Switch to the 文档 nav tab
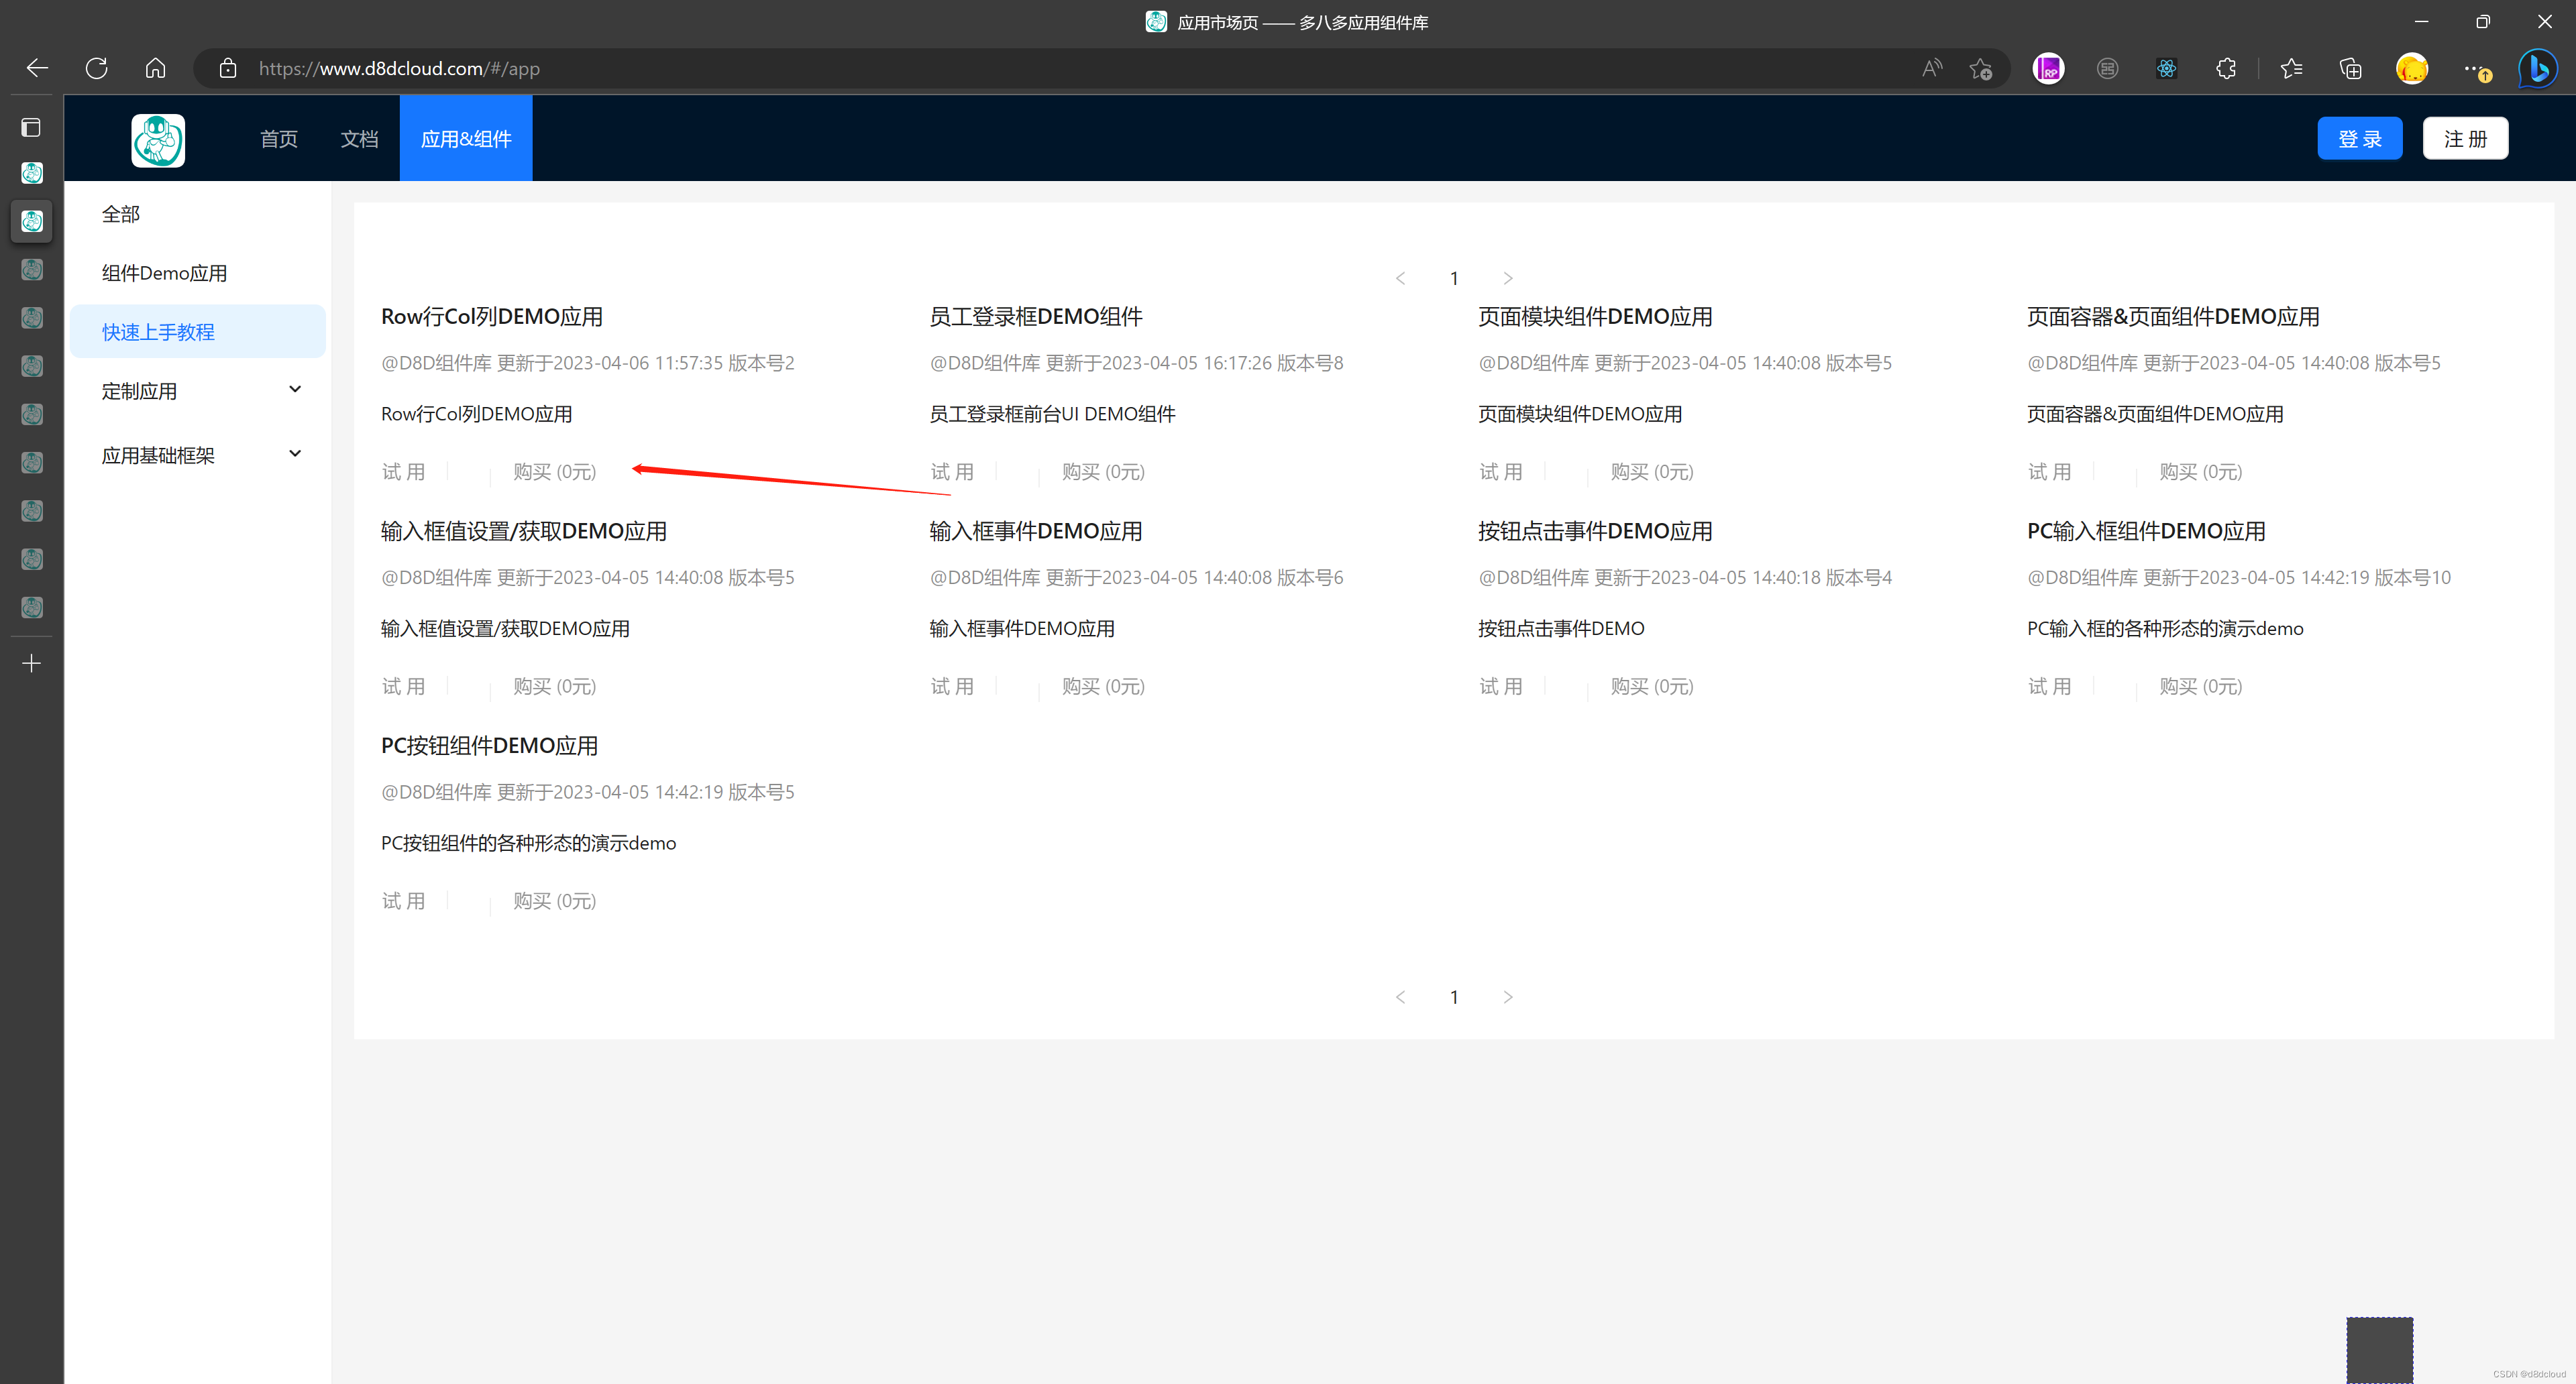 tap(359, 138)
